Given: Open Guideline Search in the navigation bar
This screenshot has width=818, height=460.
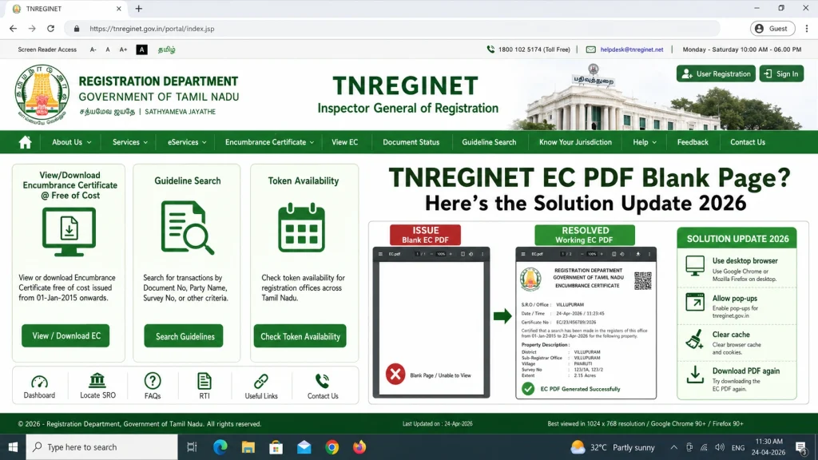Looking at the screenshot, I should 489,142.
